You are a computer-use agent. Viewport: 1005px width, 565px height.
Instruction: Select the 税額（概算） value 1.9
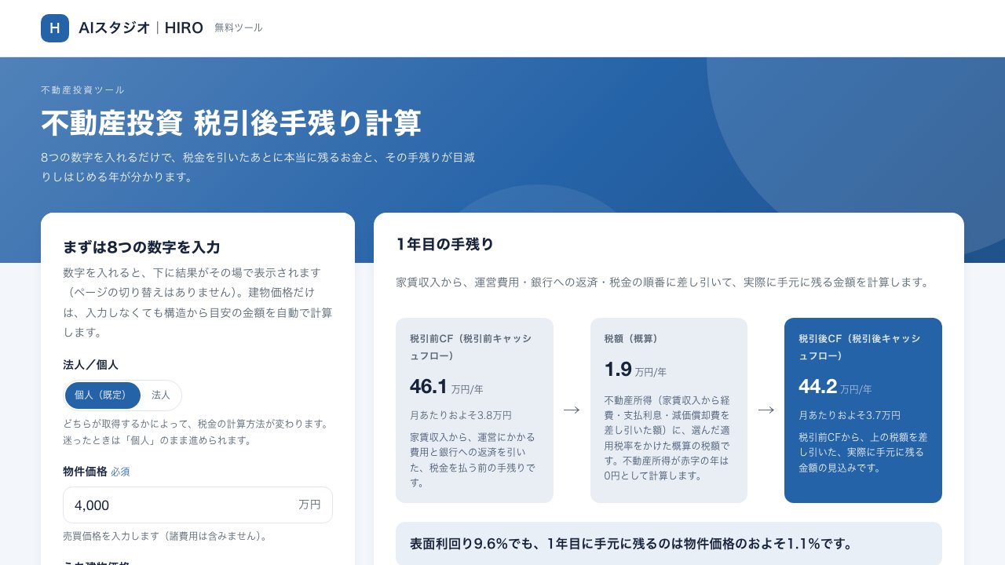tap(618, 370)
